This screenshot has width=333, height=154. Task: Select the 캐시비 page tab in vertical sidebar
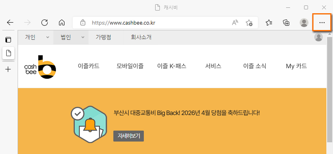pyautogui.click(x=8, y=53)
